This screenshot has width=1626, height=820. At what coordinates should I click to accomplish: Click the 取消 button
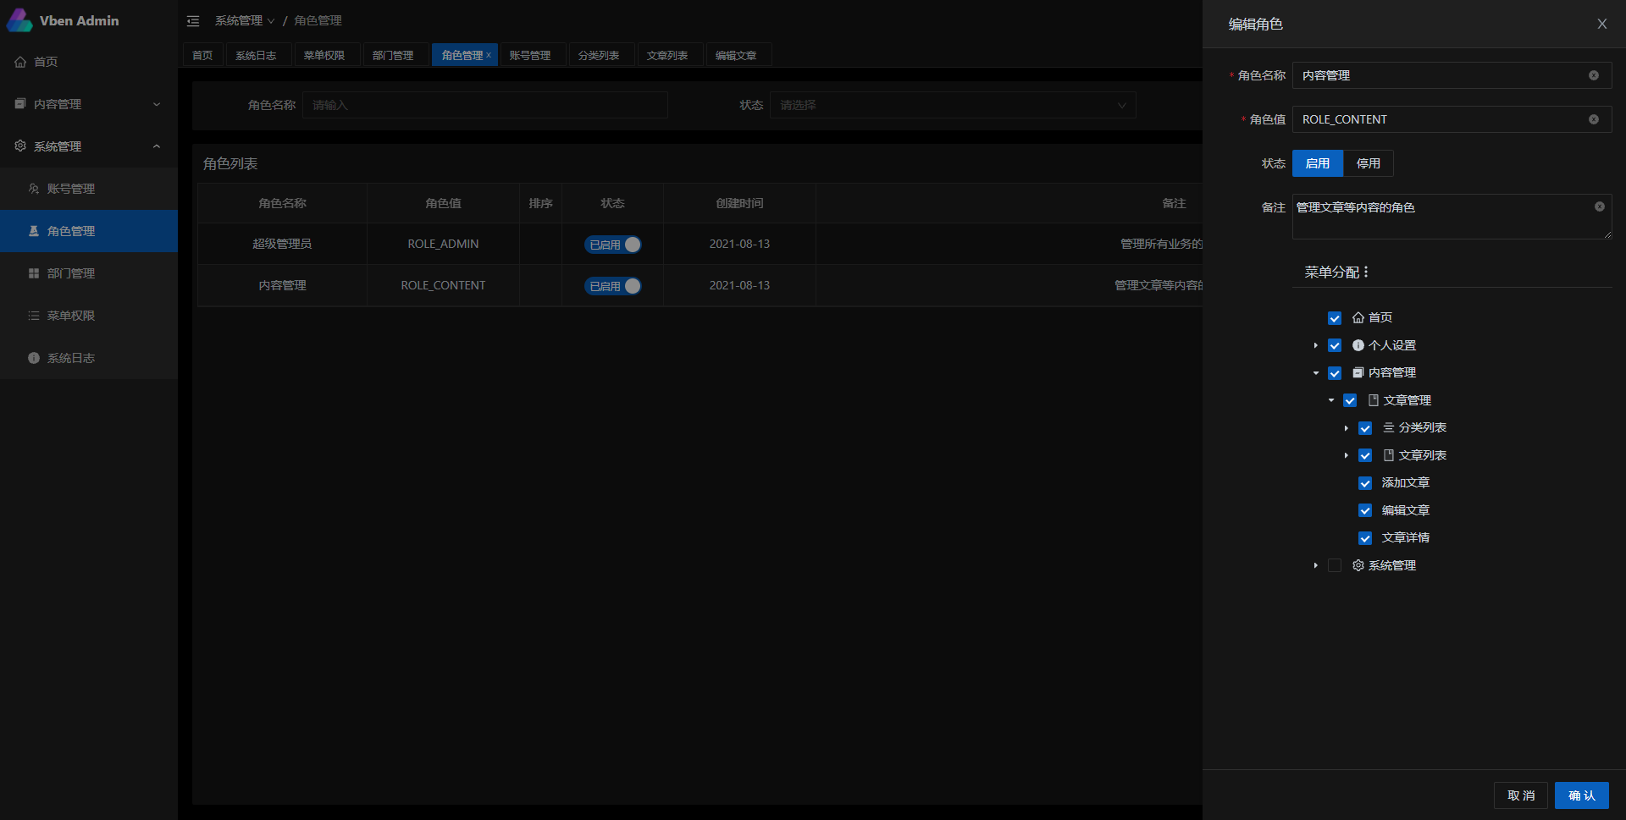(1521, 795)
